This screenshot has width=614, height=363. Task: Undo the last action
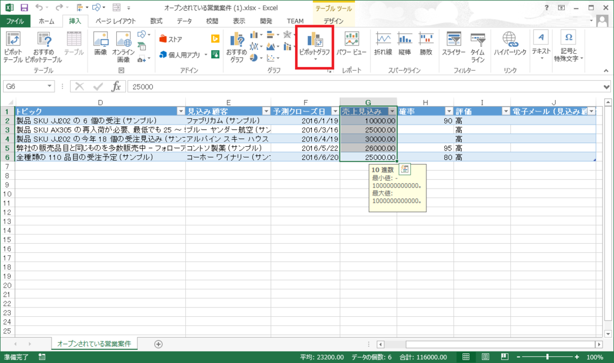[39, 7]
